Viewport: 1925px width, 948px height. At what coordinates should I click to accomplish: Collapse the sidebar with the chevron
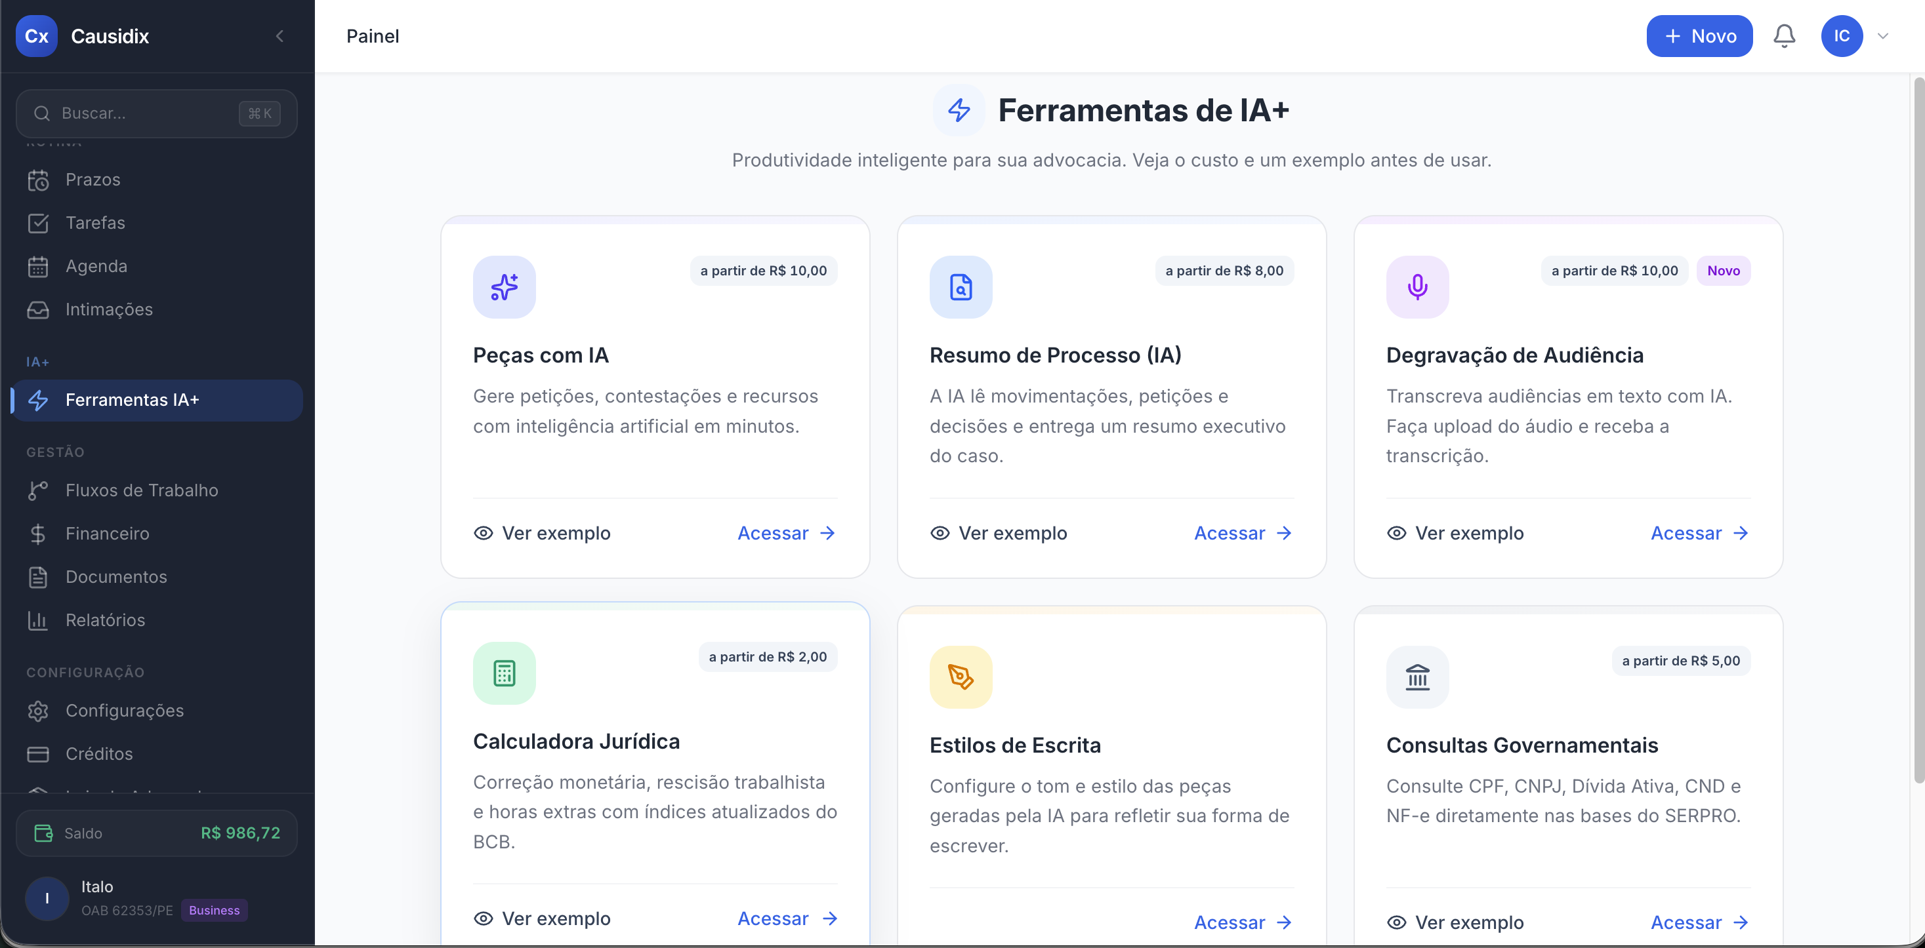(x=279, y=36)
